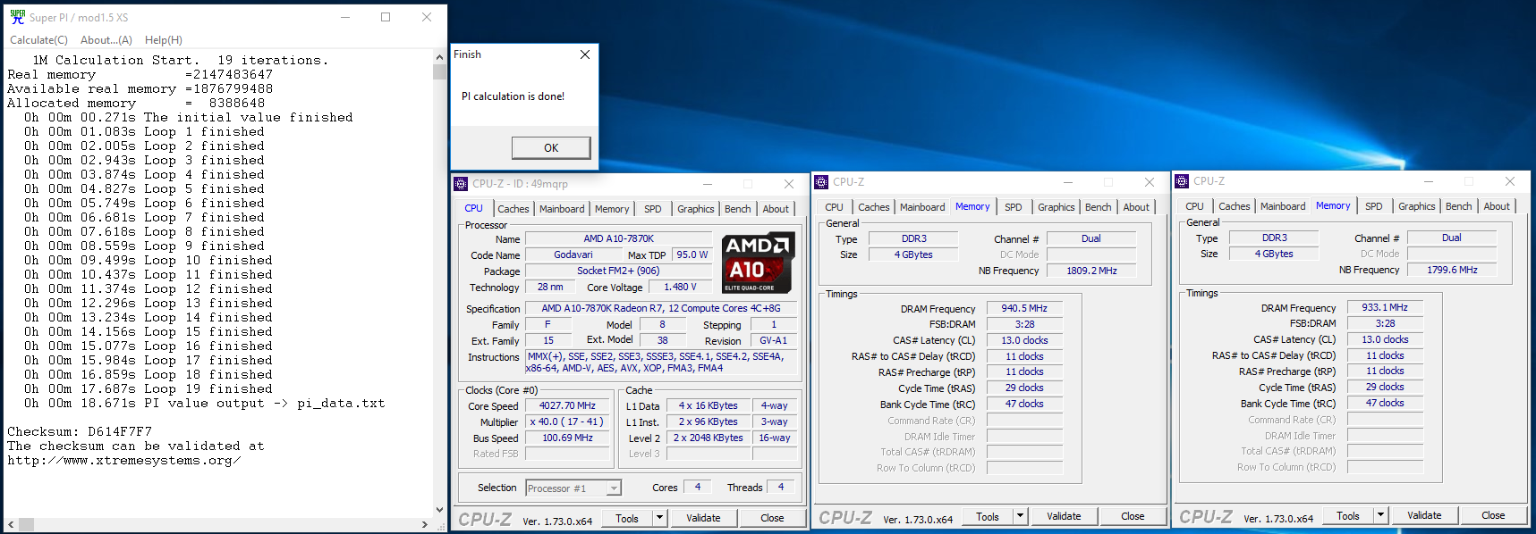Click Close button in left CPU-Z window
Screen dimensions: 1536x534
[772, 518]
